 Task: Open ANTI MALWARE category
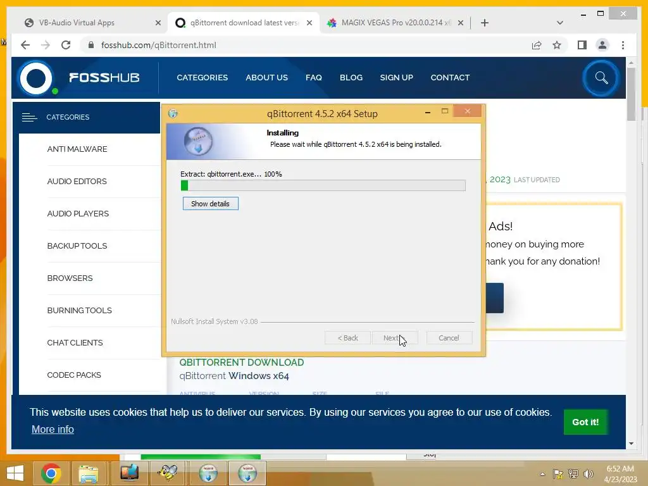(77, 149)
